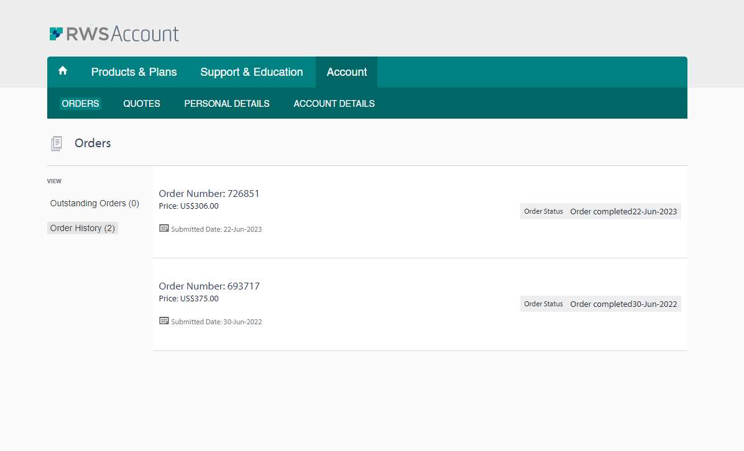Open the PERSONAL DETAILS tab

[x=226, y=103]
